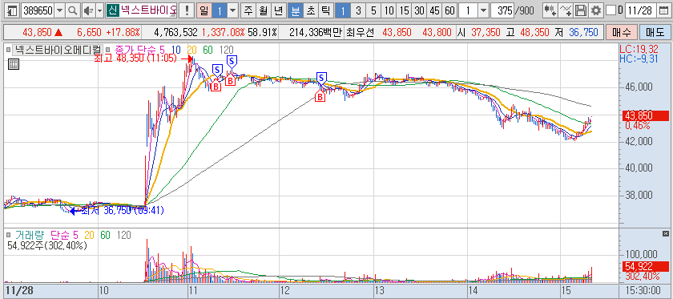This screenshot has height=299, width=673.
Task: Click interval combo box showing 1
Action: [x=468, y=10]
